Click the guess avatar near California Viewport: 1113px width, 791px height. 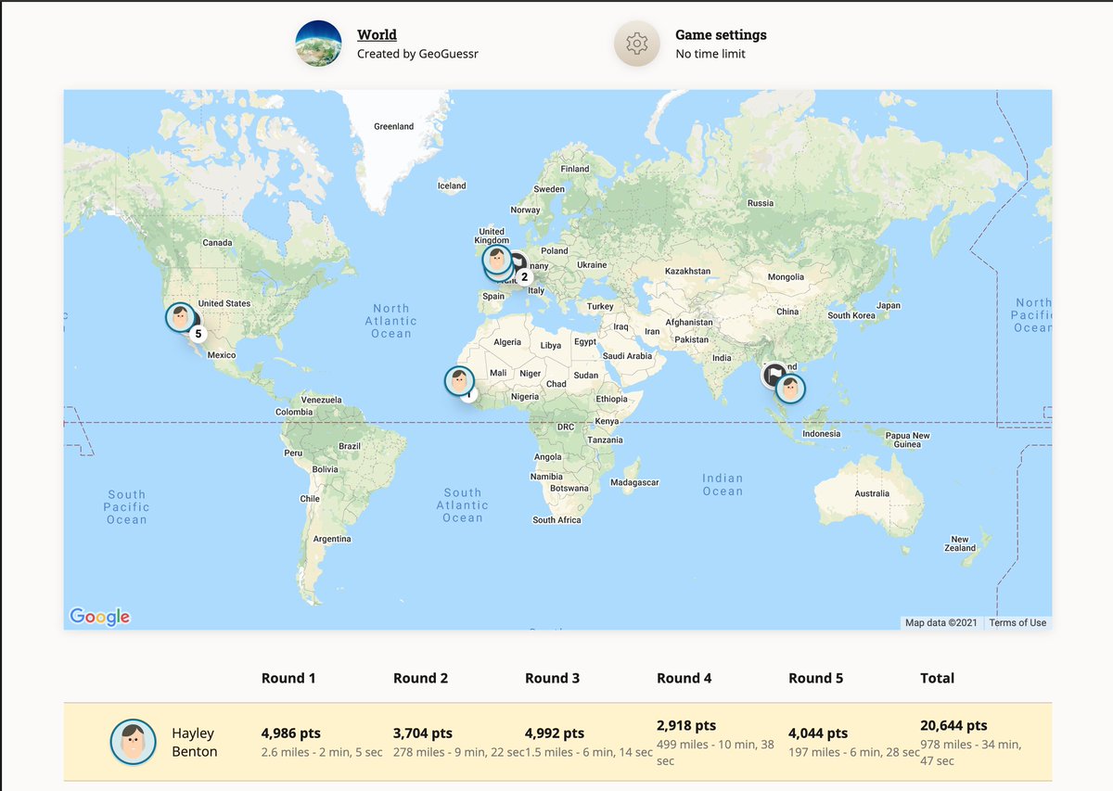click(180, 318)
